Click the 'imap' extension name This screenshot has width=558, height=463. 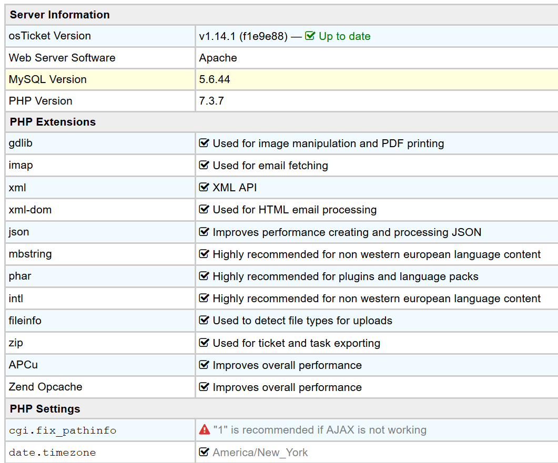point(21,166)
